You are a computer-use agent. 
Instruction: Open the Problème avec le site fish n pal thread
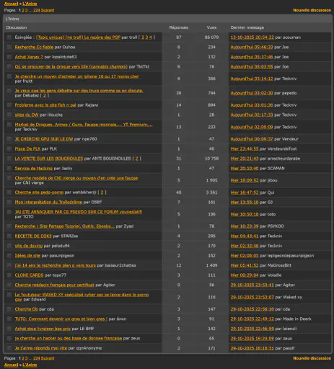click(x=45, y=105)
